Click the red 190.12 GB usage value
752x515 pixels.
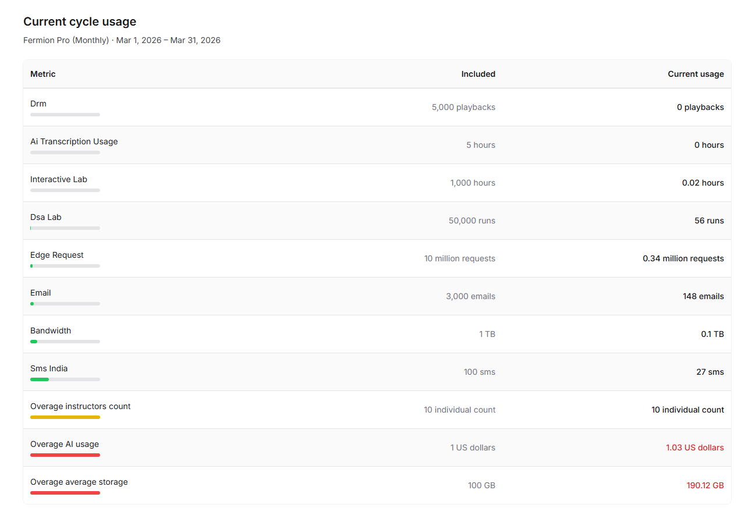(x=705, y=485)
